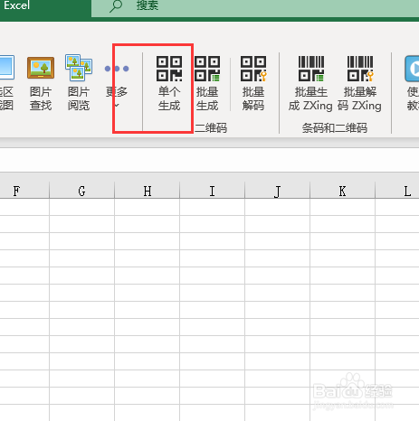Click the search magnifier icon
Viewport: 419px width, 421px height.
click(116, 5)
